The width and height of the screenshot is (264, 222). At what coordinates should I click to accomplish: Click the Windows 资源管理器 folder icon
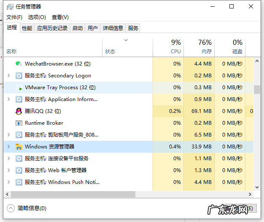point(19,147)
